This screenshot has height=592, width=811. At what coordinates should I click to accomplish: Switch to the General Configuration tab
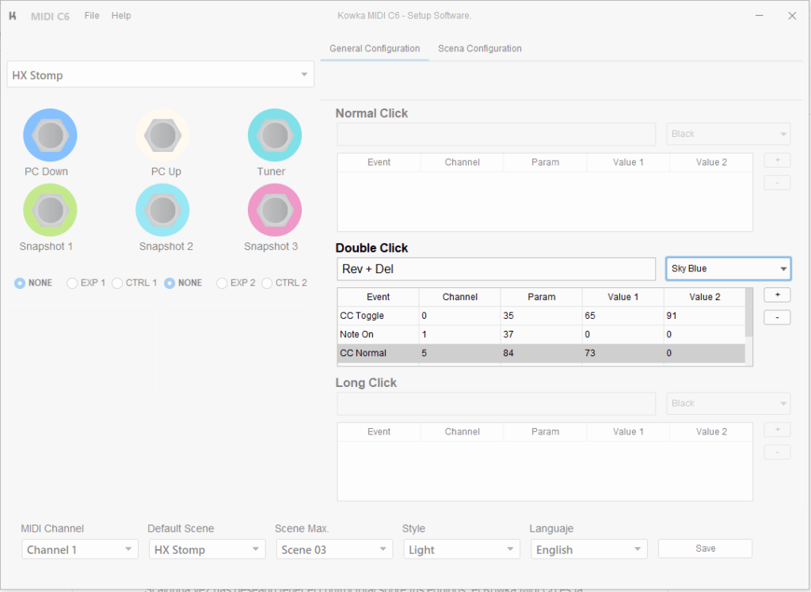coord(375,48)
